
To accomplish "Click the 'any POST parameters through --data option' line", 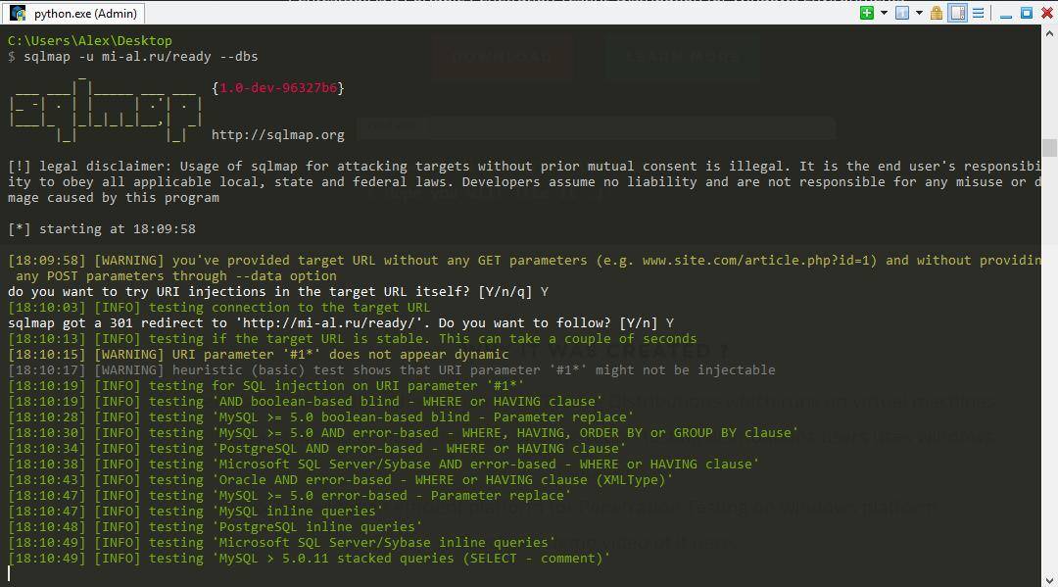I will [176, 276].
